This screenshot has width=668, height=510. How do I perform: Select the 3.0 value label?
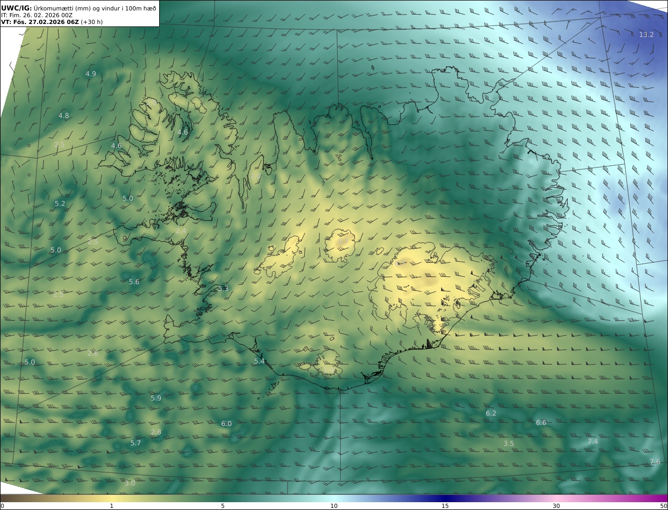coord(130,483)
